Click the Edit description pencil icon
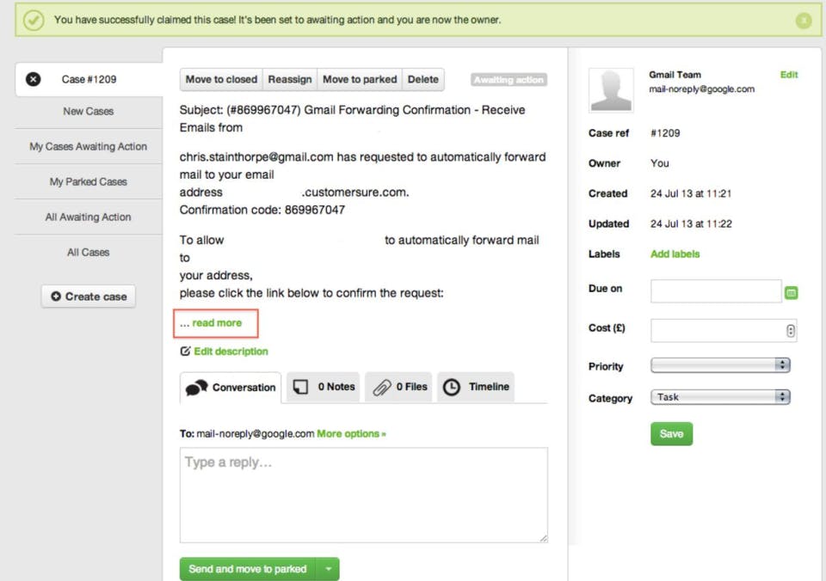The image size is (826, 581). 185,352
